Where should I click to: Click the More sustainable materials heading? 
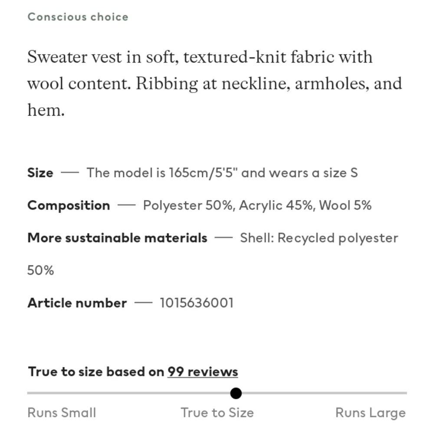tap(117, 238)
